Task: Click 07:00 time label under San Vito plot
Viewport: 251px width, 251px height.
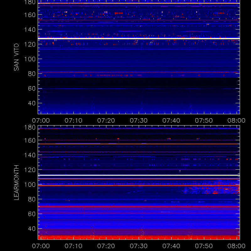Action: pyautogui.click(x=41, y=120)
